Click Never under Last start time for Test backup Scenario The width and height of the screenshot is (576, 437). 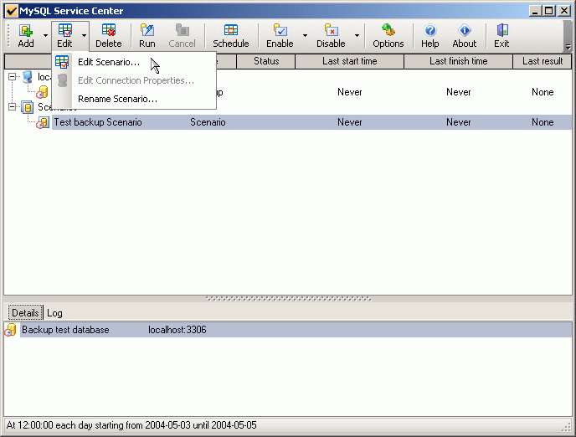349,122
